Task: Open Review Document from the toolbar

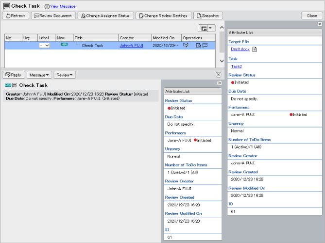Action: [53, 16]
